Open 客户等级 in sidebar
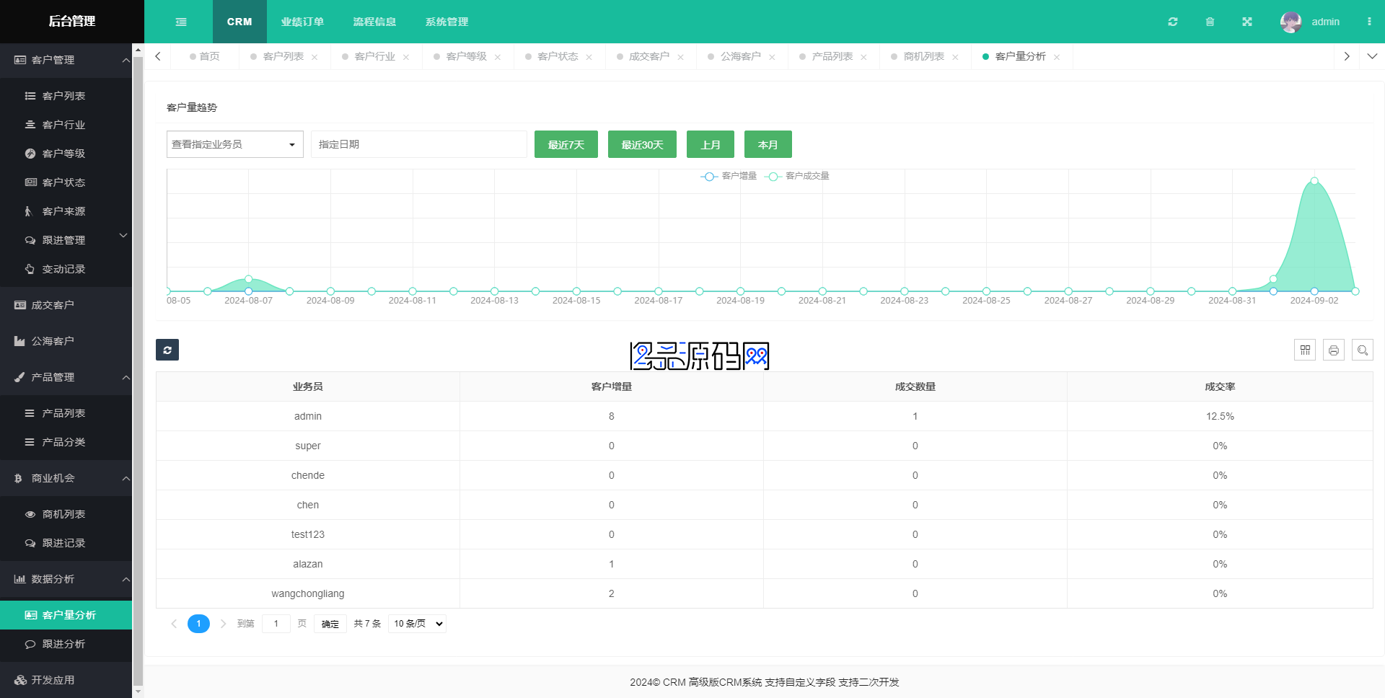The height and width of the screenshot is (698, 1385). (x=66, y=154)
